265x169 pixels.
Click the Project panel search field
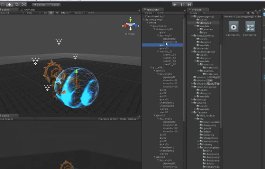(224, 13)
